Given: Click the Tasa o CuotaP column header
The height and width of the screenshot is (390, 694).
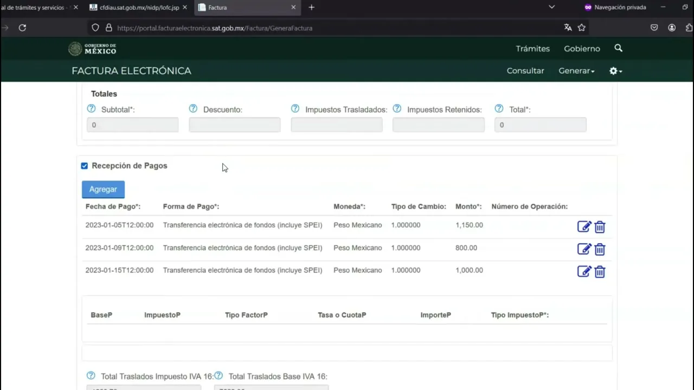Looking at the screenshot, I should pos(342,315).
